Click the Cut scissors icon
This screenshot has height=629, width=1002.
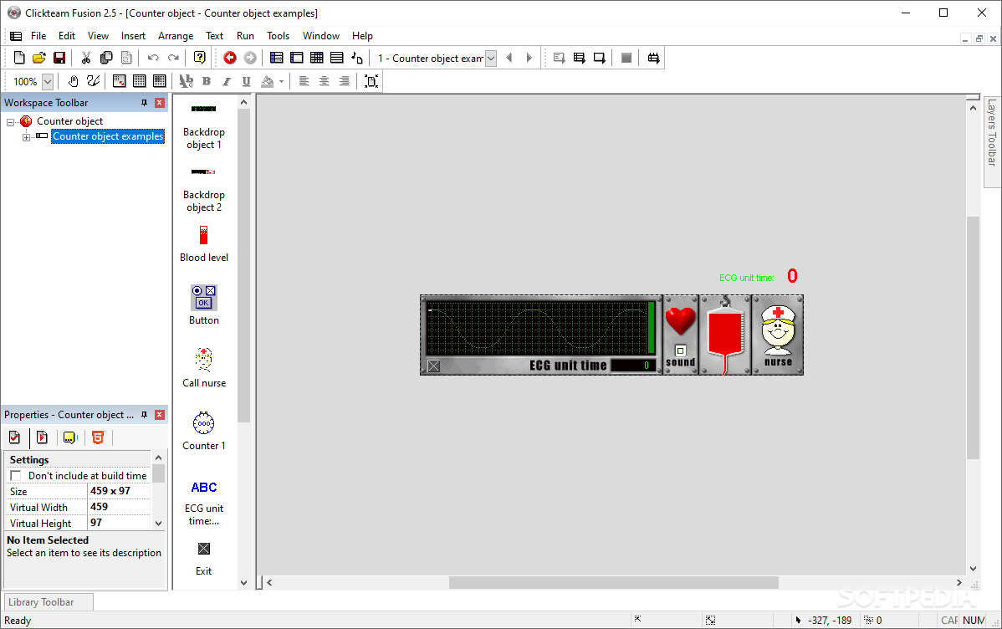85,59
